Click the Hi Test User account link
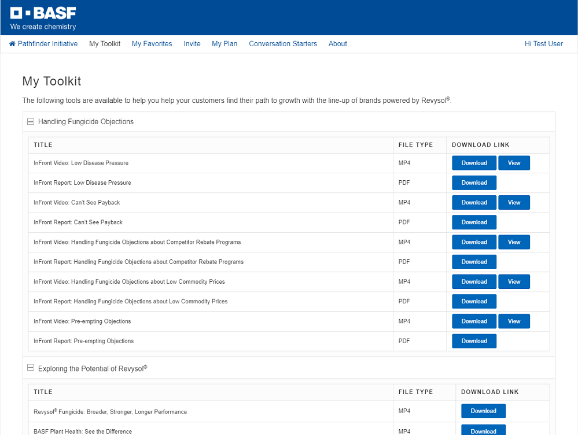 click(544, 44)
